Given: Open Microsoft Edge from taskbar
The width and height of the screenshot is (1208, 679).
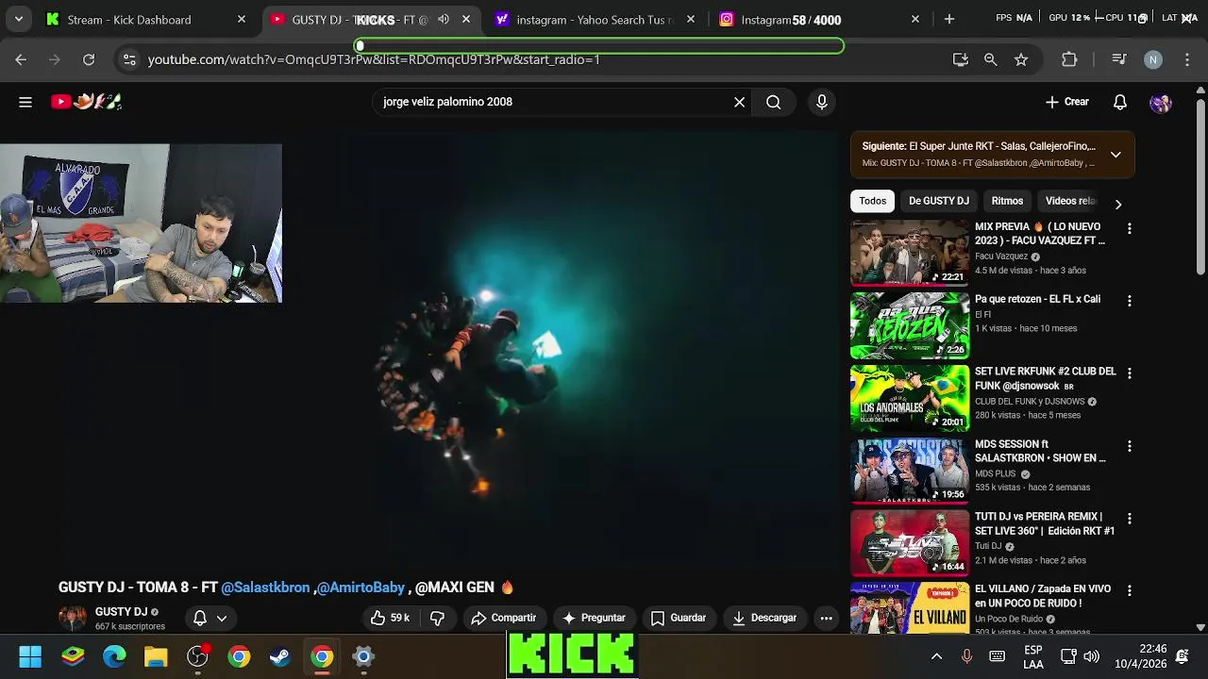Looking at the screenshot, I should (114, 656).
